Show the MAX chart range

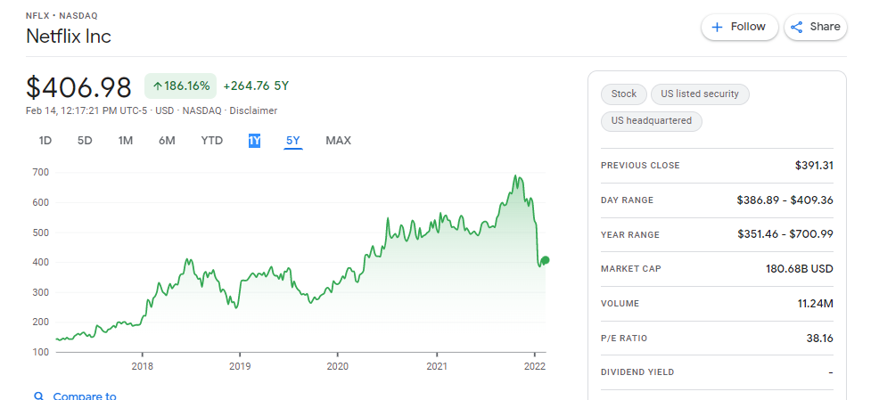coord(339,141)
